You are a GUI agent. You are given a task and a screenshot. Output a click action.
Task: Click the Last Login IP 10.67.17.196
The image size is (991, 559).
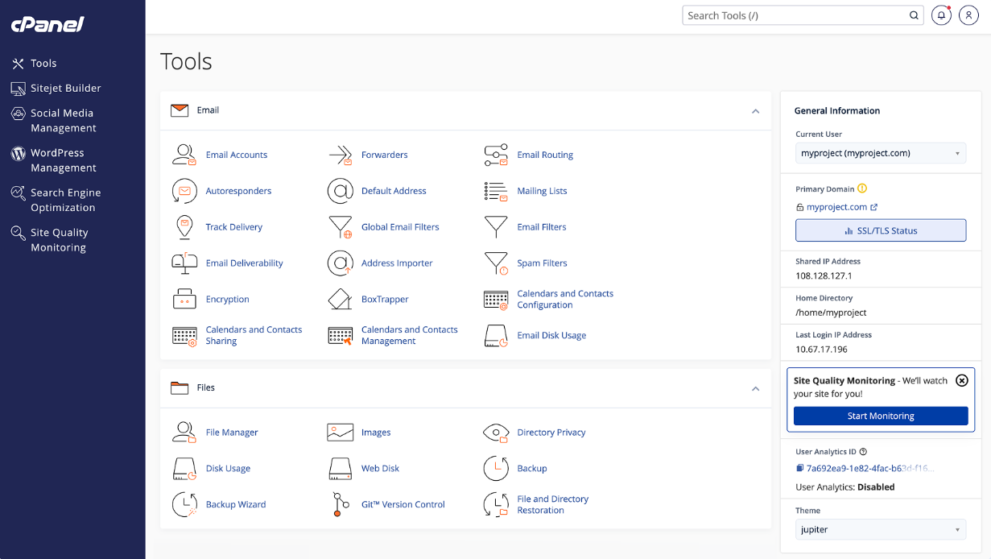[821, 350]
